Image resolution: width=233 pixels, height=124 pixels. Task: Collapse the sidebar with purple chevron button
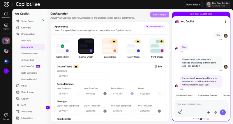[x=48, y=107]
